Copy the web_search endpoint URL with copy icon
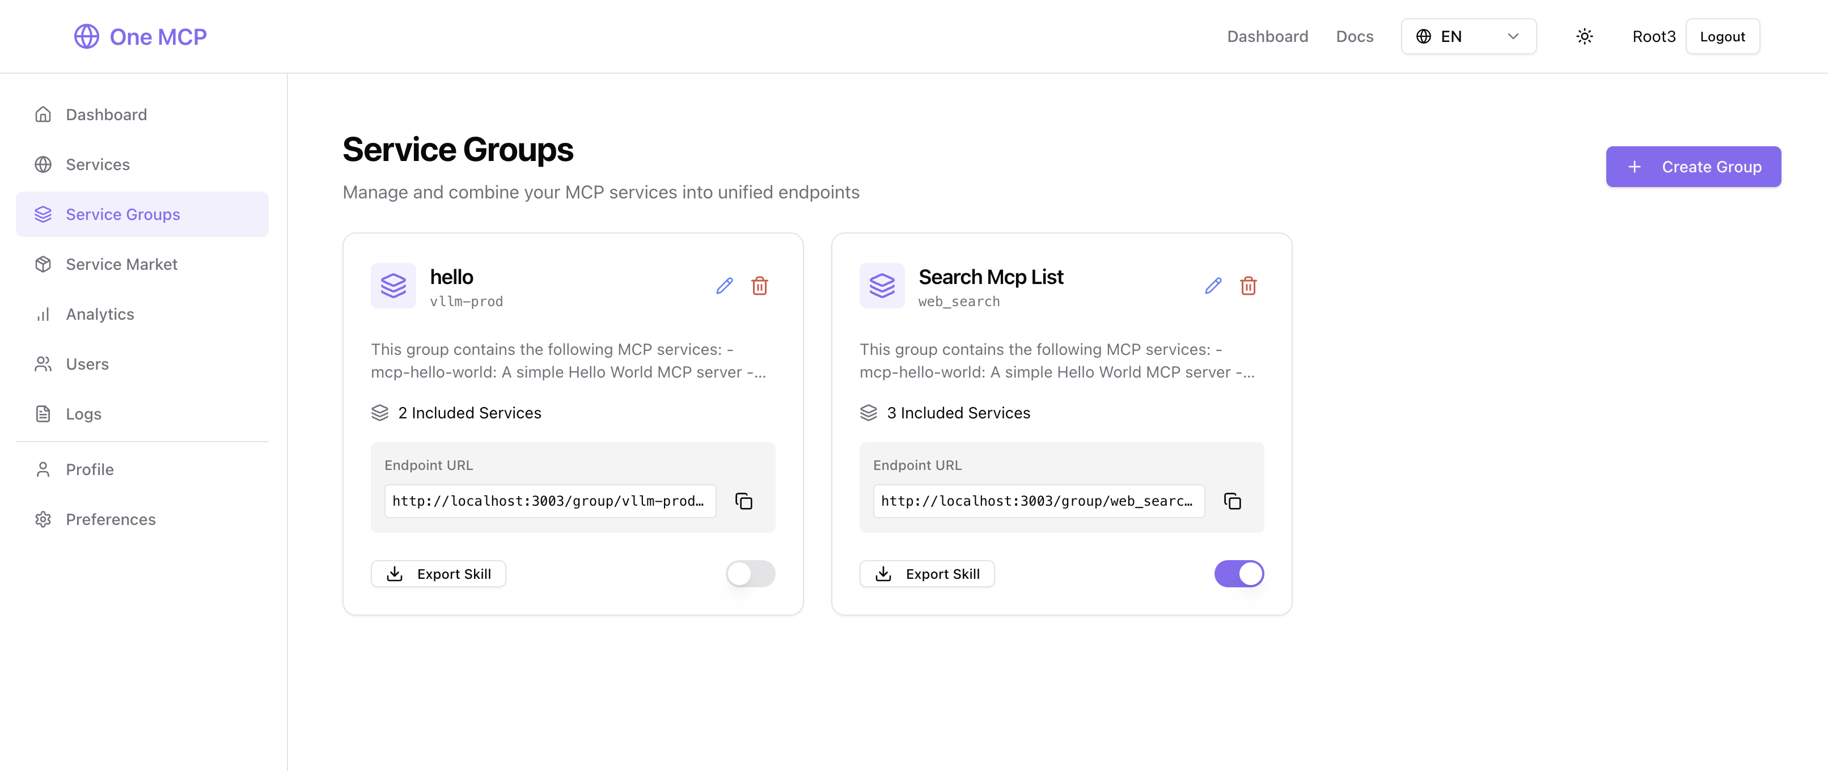The width and height of the screenshot is (1828, 771). click(1233, 501)
